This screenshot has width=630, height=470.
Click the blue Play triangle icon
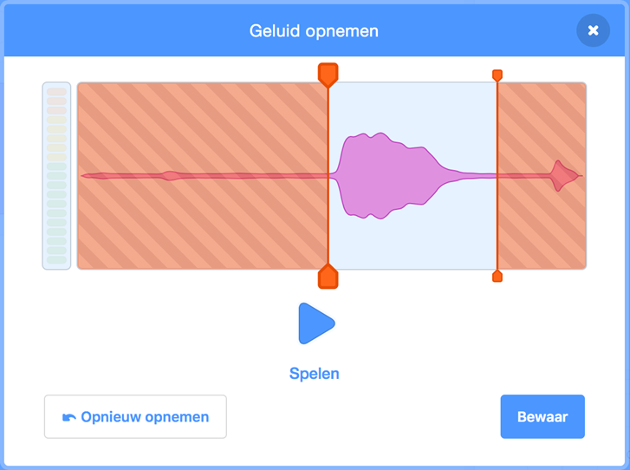click(315, 323)
